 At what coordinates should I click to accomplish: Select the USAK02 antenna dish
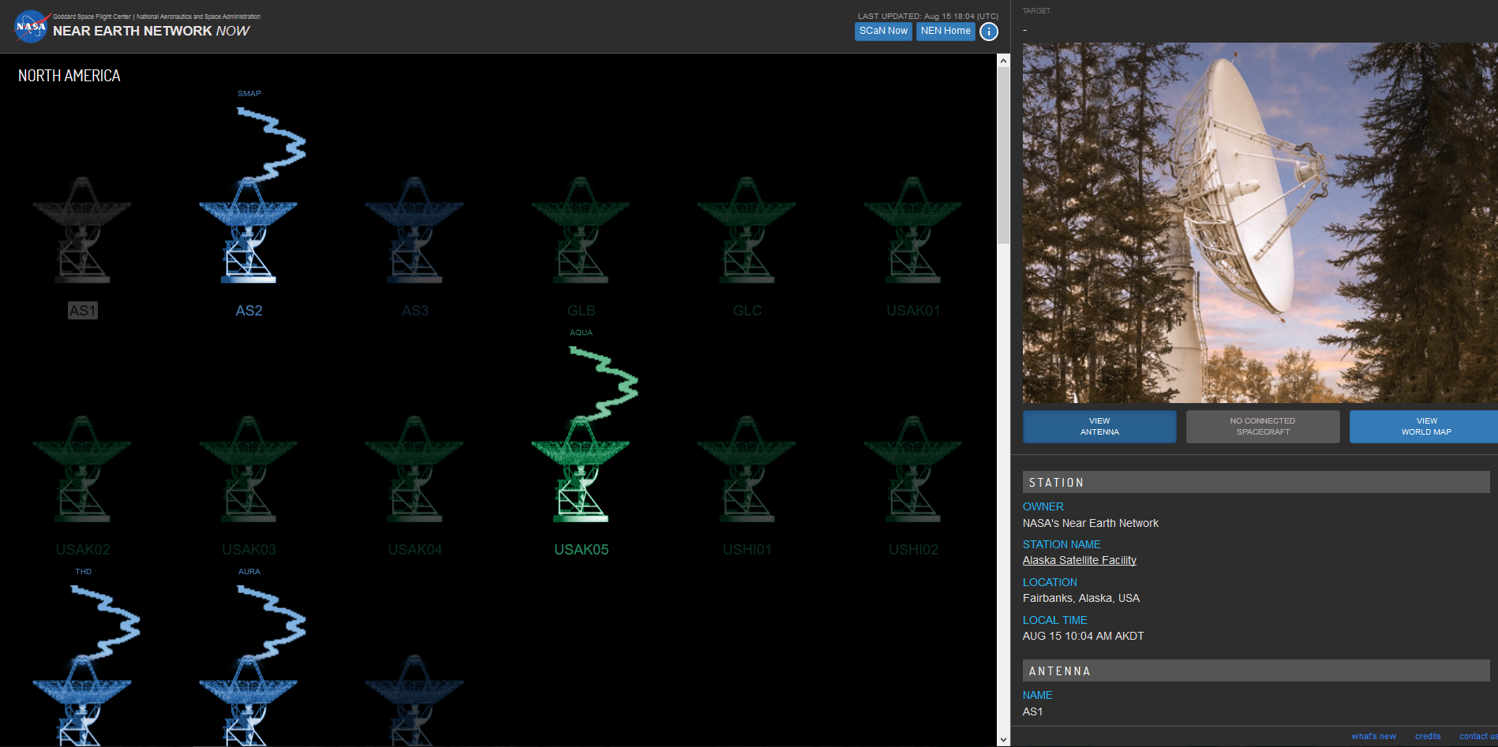[82, 469]
